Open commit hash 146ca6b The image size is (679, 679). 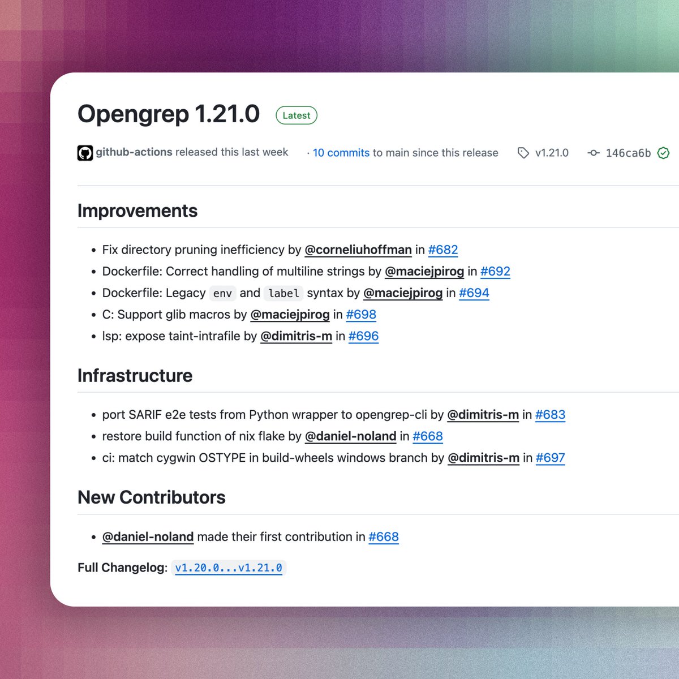tap(628, 153)
